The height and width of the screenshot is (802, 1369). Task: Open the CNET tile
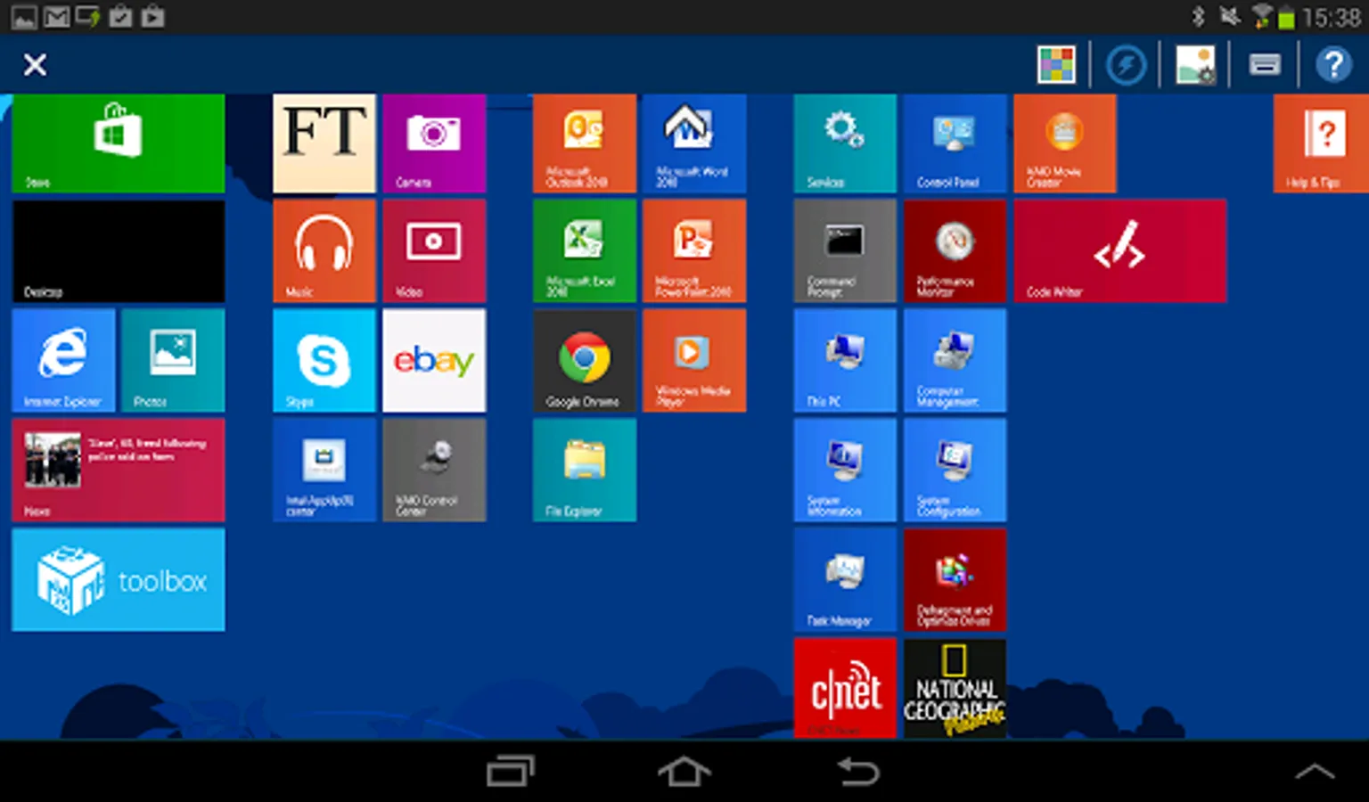845,688
